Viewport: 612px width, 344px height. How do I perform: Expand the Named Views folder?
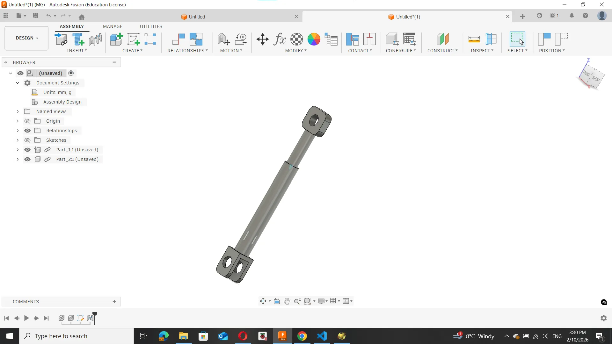[18, 111]
